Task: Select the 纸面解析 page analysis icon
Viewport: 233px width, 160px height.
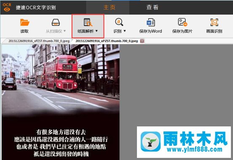Action: click(88, 22)
